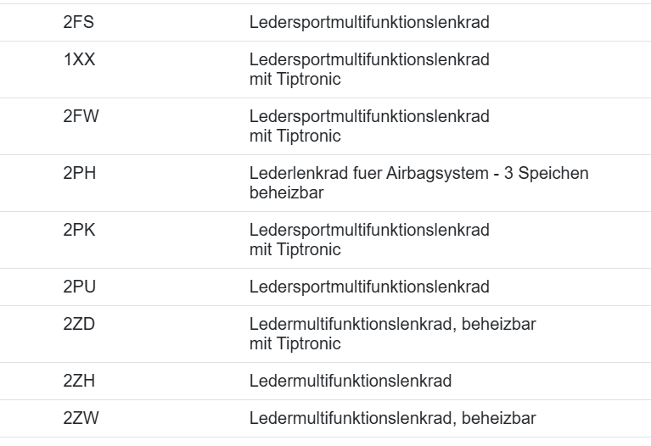Select the "mit Tiptronic" line under 2ZD
Image resolution: width=651 pixels, height=446 pixels.
point(295,343)
